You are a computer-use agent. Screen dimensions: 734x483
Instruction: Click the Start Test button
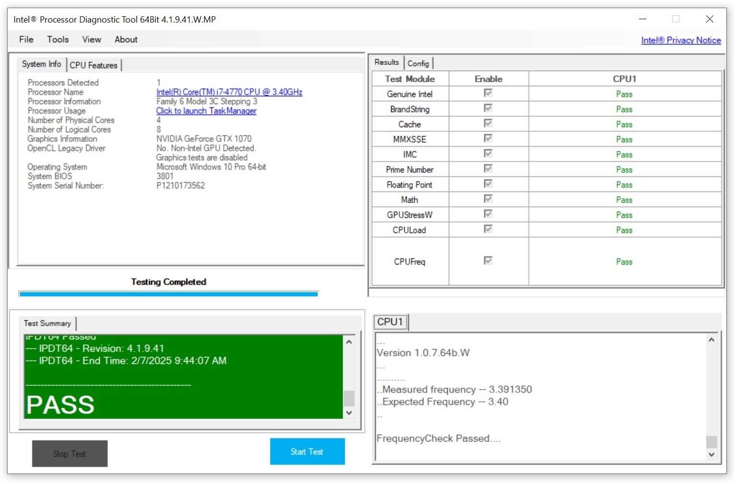(x=307, y=451)
